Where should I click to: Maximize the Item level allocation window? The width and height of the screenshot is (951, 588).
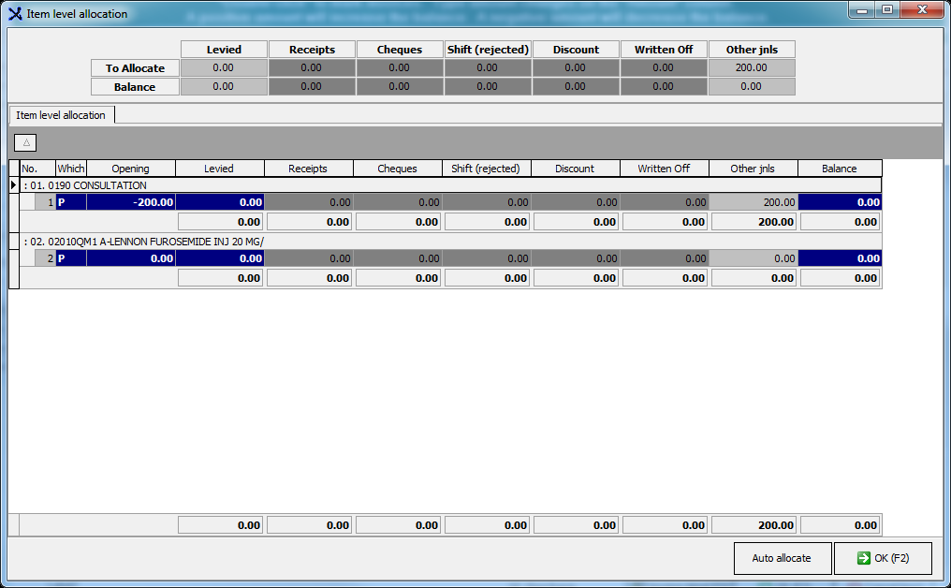tap(886, 10)
